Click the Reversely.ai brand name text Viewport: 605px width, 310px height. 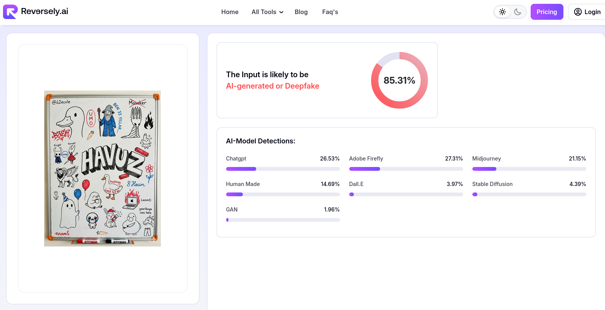coord(45,11)
